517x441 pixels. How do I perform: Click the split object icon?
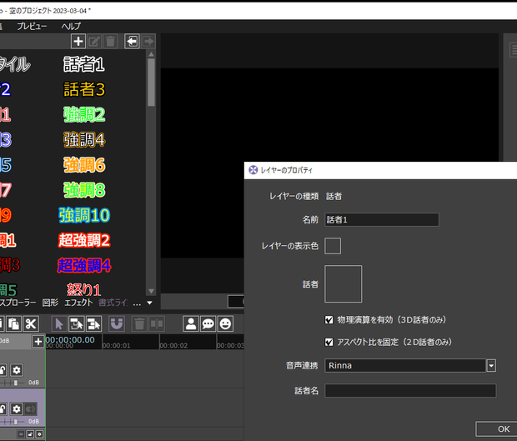[x=157, y=324]
